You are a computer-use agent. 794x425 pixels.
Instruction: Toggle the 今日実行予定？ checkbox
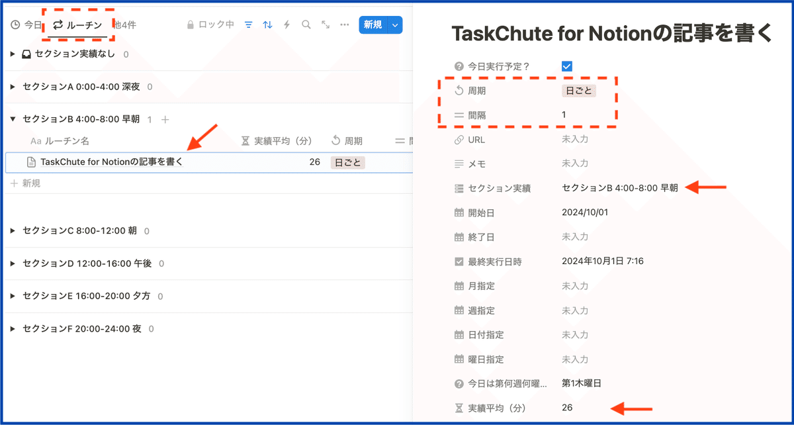point(566,66)
